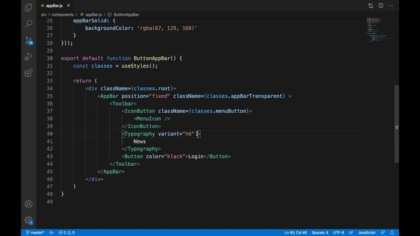Click classes.appBarTransparent on line 35
Image resolution: width=420 pixels, height=236 pixels.
click(245, 96)
